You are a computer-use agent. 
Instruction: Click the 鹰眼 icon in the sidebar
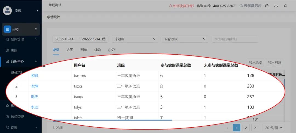[x=7, y=50]
